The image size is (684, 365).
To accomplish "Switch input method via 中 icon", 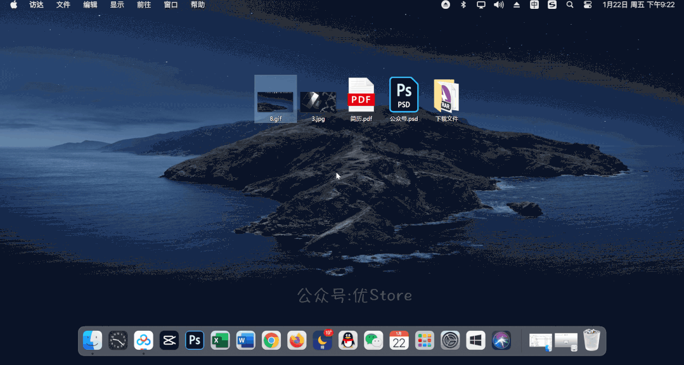I will point(534,5).
